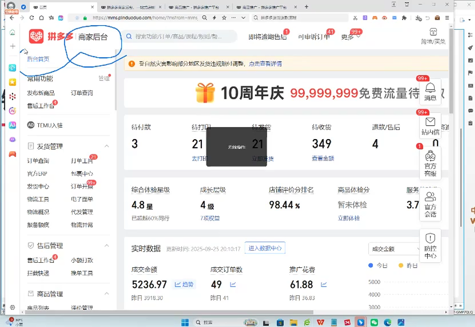The height and width of the screenshot is (327, 475).
Task: Expand the 更多 menu in header
Action: 351,37
